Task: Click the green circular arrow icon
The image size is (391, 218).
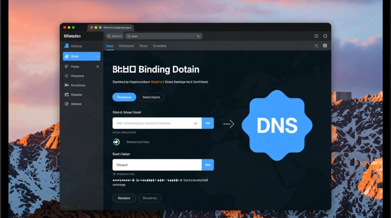Action: pos(116,142)
